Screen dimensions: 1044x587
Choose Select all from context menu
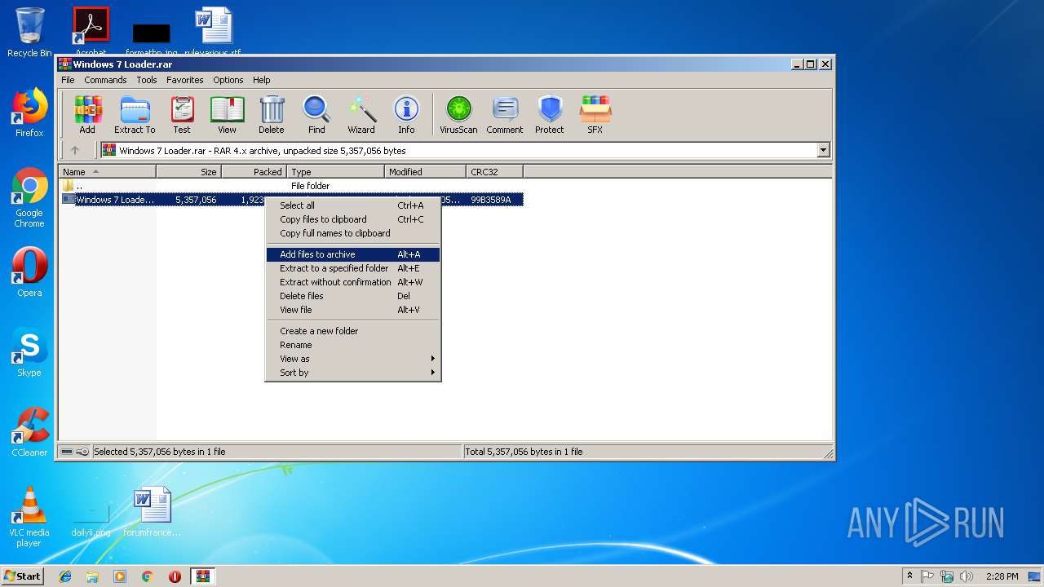[x=353, y=205]
